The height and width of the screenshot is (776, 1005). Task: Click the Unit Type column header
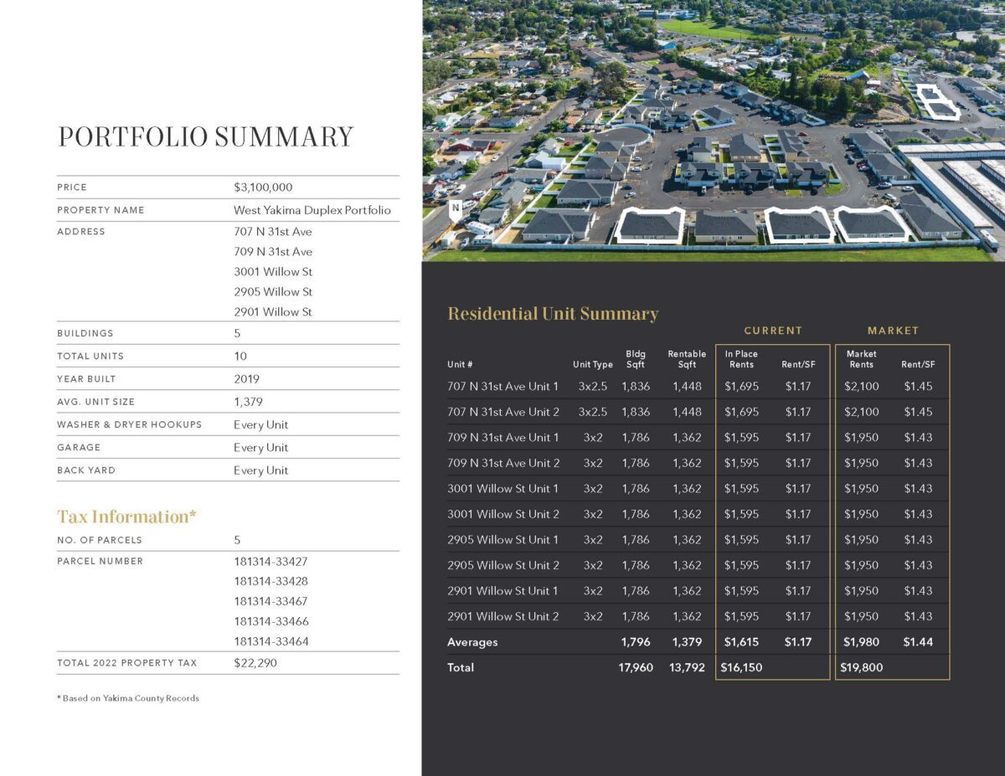(592, 365)
